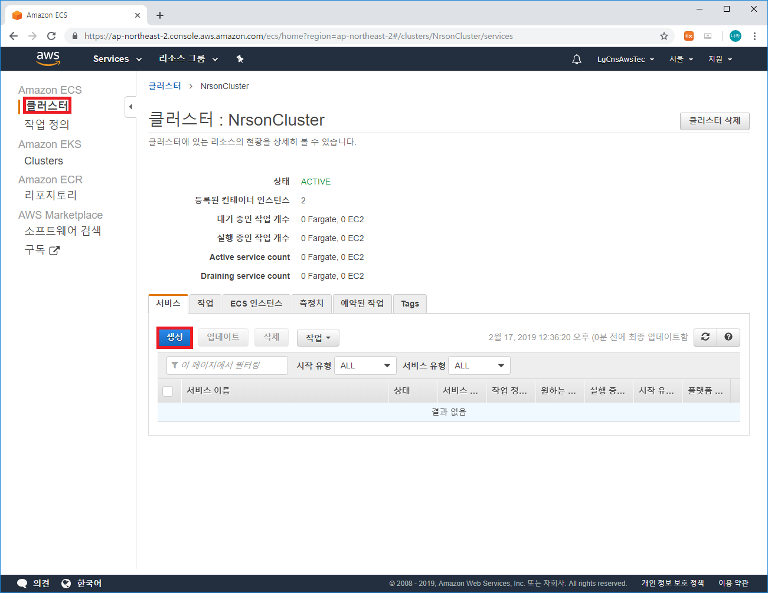
Task: Open 이용 약관 footer link
Action: click(x=733, y=583)
